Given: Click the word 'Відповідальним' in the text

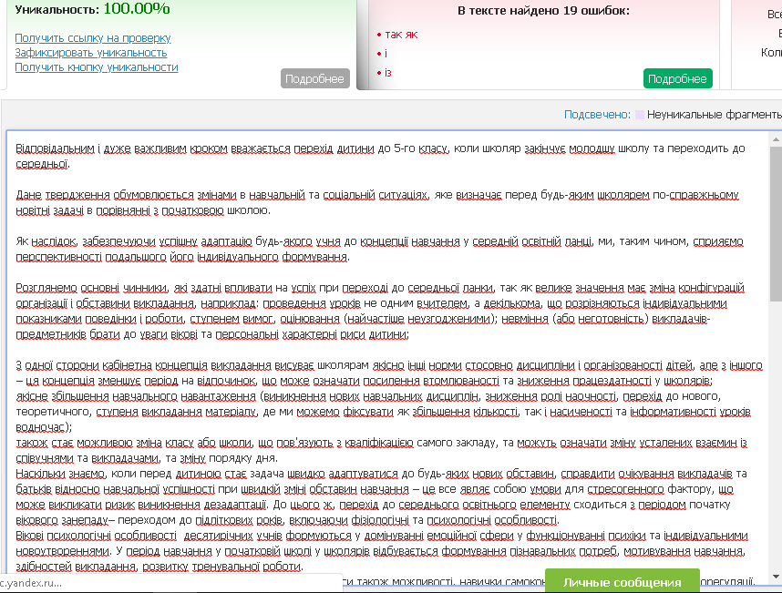Looking at the screenshot, I should (x=55, y=148).
